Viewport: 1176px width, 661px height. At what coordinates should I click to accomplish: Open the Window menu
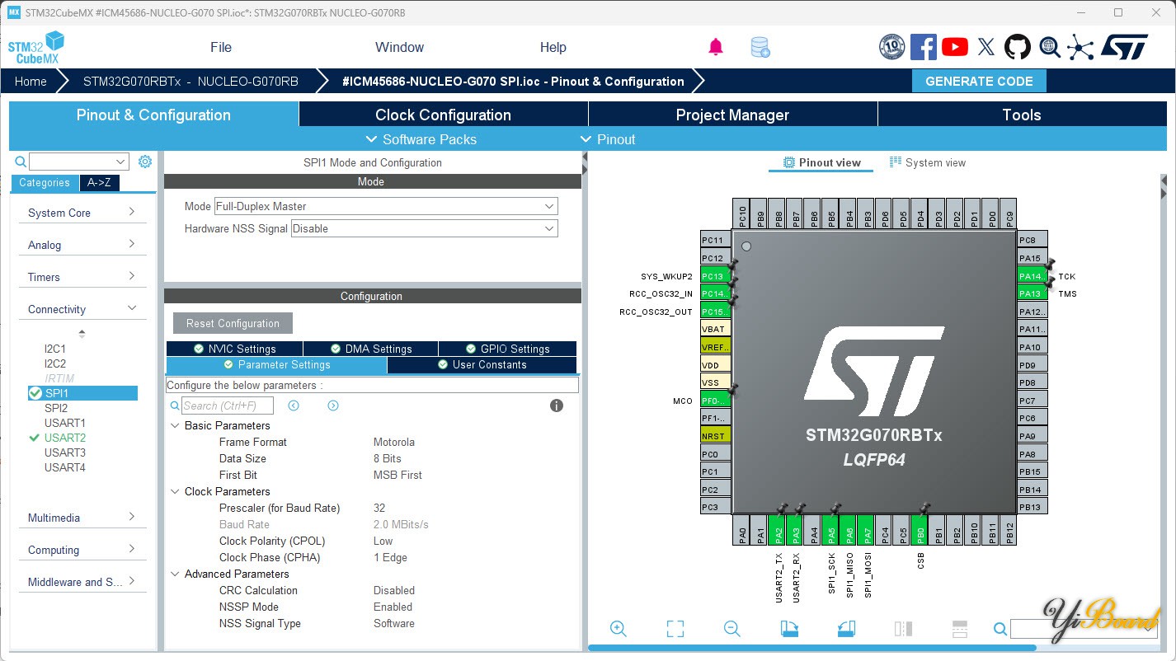399,47
